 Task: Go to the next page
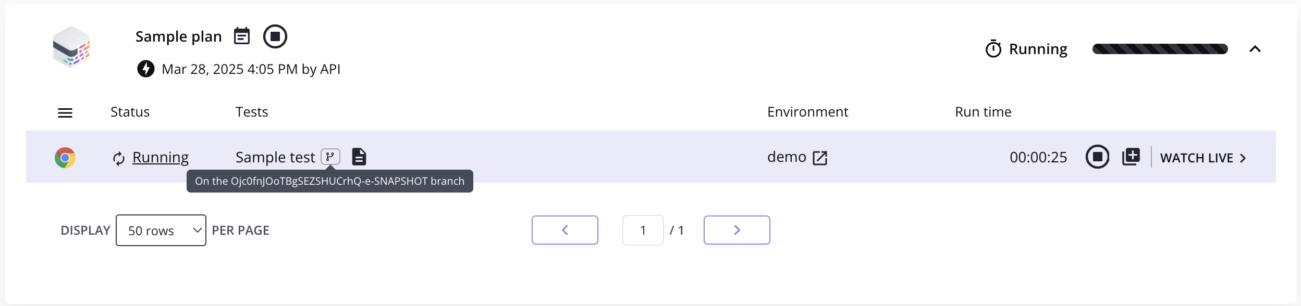click(737, 230)
